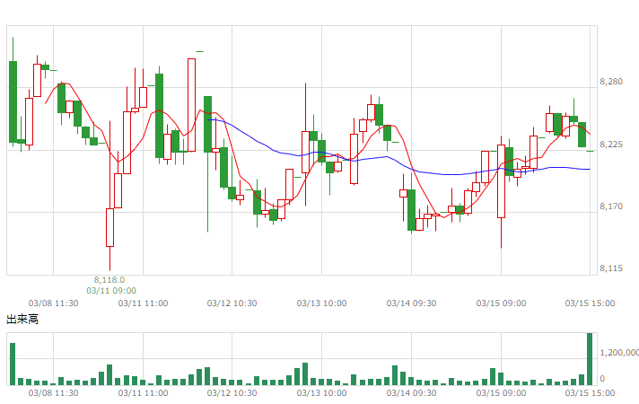The image size is (639, 404).
Task: Click the 8,170 price axis label
Action: pyautogui.click(x=611, y=206)
